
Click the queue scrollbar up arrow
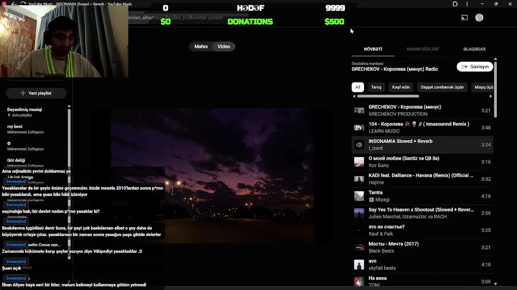tap(495, 59)
